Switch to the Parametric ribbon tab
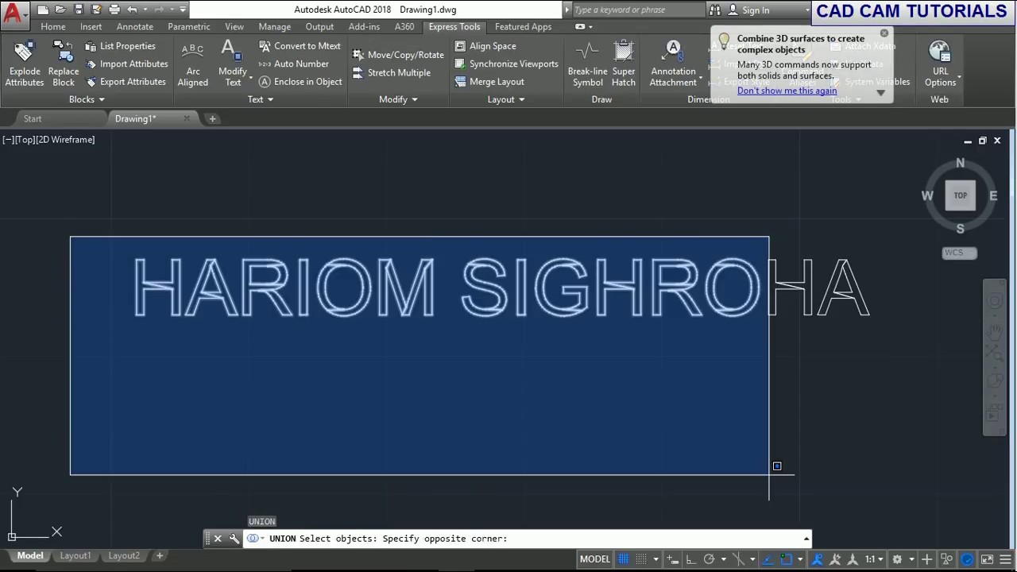The height and width of the screenshot is (572, 1017). pos(189,26)
